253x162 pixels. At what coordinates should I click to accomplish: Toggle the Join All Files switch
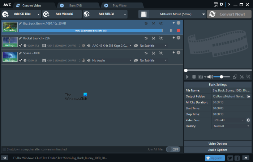pyautogui.click(x=173, y=149)
